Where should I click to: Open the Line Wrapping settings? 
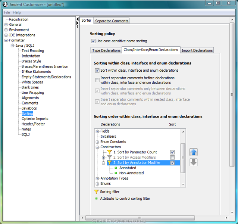click(33, 93)
